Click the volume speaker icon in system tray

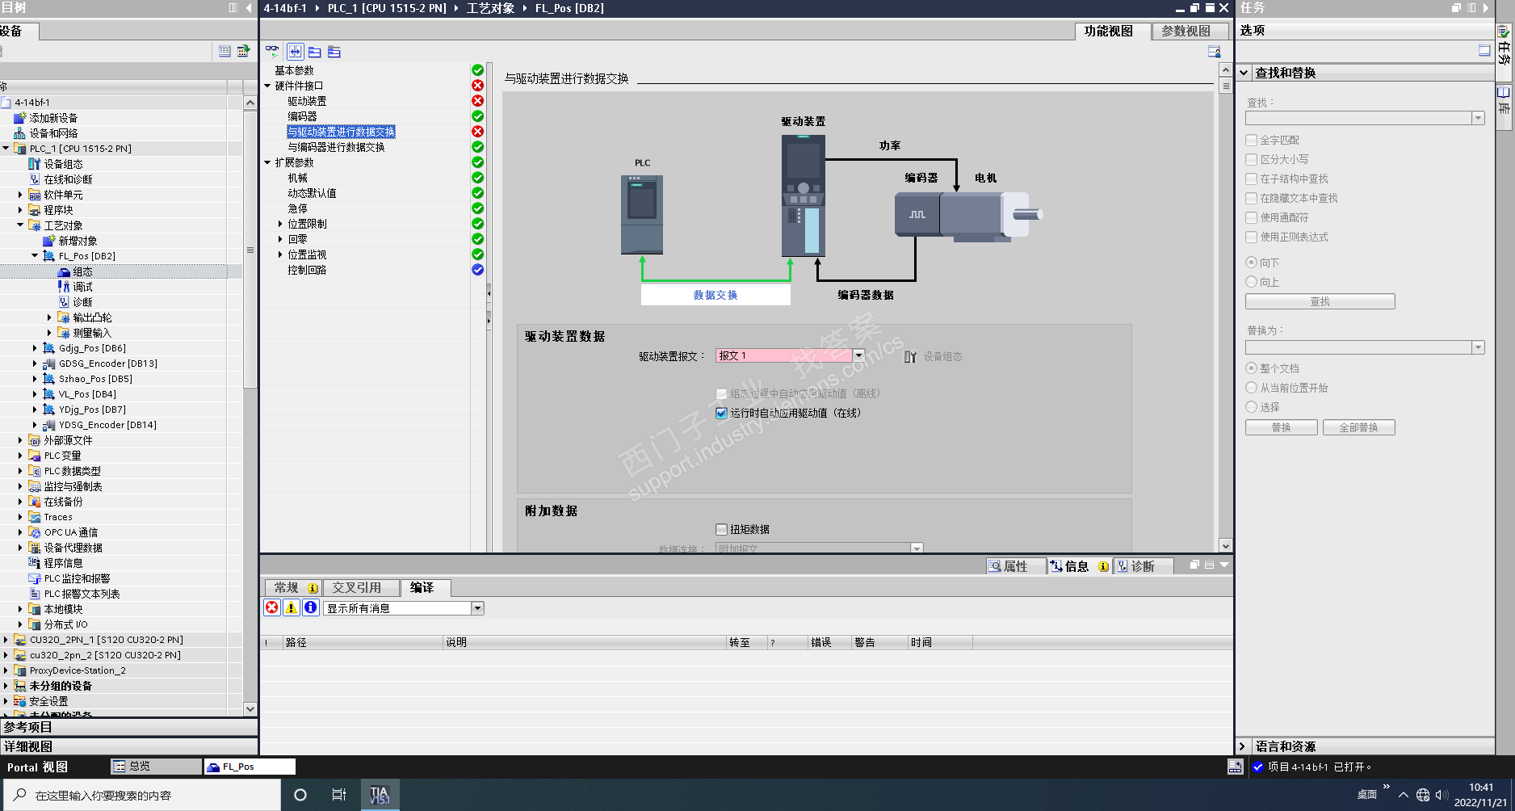coord(1442,795)
